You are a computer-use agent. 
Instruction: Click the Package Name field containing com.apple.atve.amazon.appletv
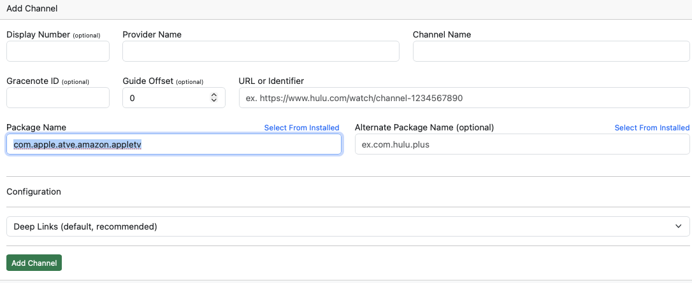point(174,144)
